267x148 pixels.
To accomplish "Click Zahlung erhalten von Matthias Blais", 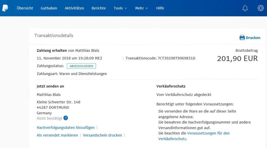I will click(68, 51).
